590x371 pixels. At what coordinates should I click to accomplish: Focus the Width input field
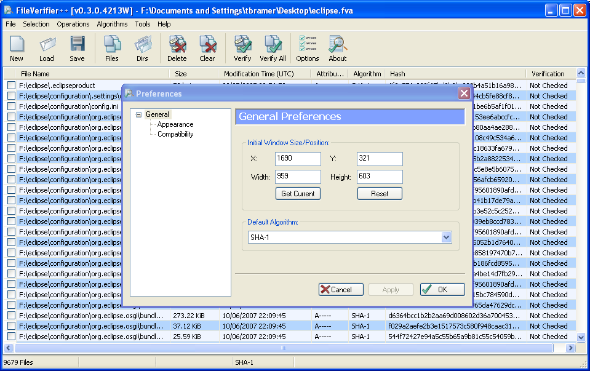click(x=298, y=177)
